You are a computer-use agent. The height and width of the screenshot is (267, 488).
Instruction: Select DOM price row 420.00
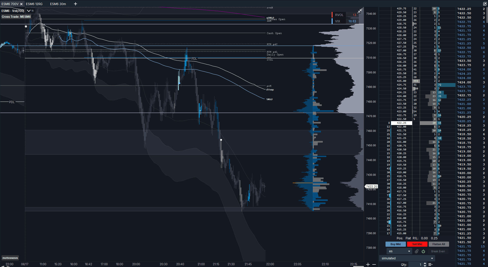tap(401, 157)
